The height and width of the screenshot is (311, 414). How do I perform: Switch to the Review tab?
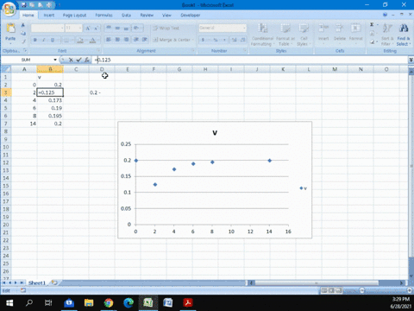click(x=147, y=15)
